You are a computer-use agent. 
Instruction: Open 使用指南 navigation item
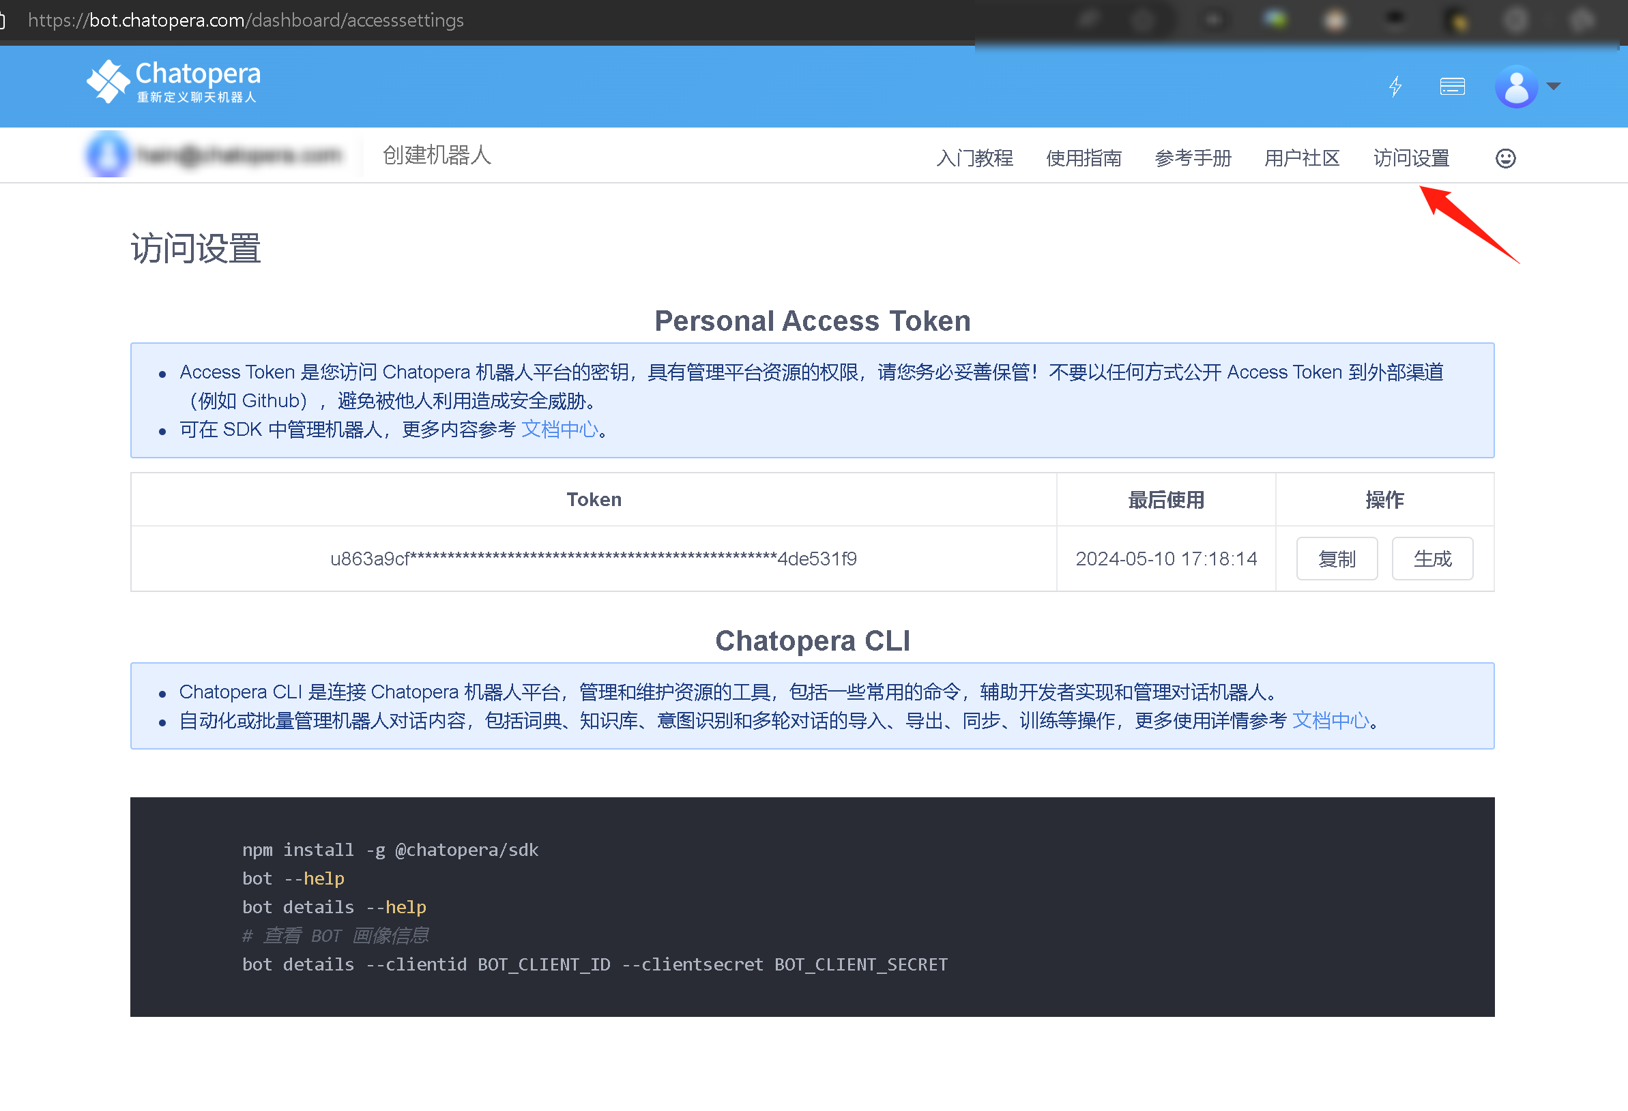(x=1084, y=158)
